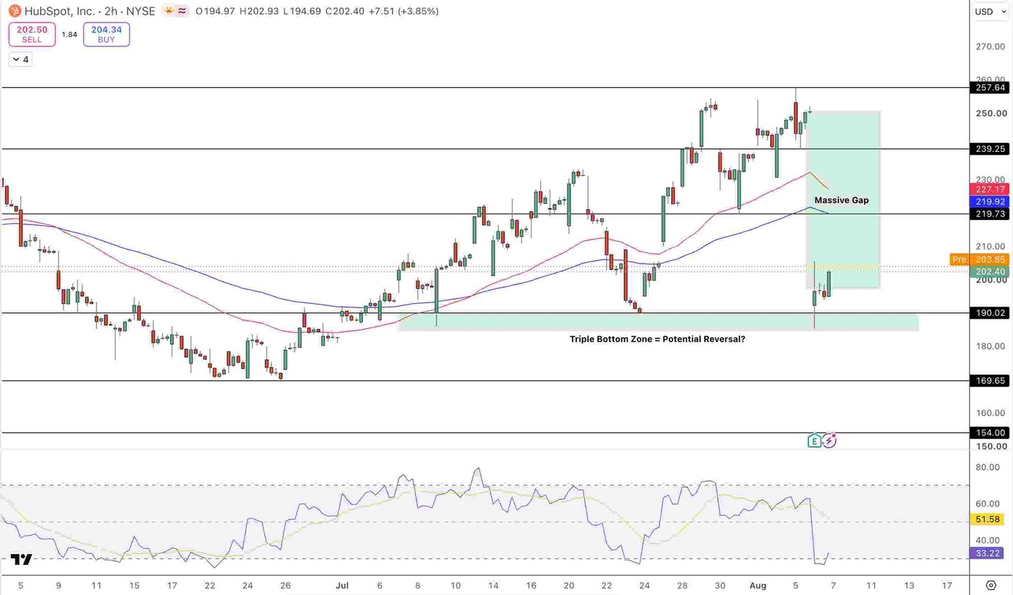Viewport: 1013px width, 595px height.
Task: Click the purple 33.22 RSI value label
Action: pos(988,554)
